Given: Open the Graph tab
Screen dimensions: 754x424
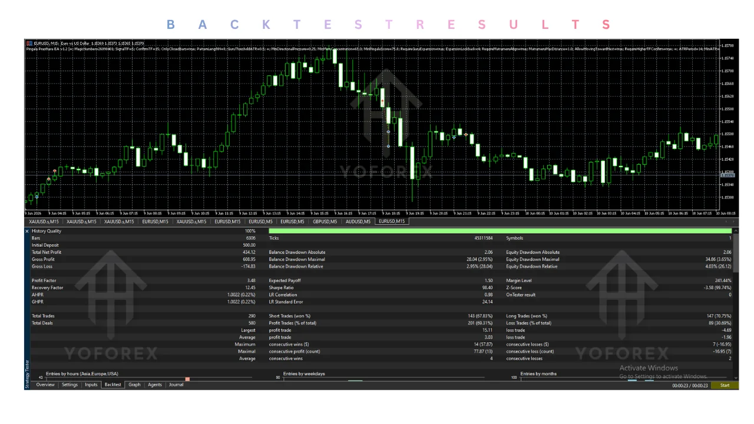Looking at the screenshot, I should pyautogui.click(x=135, y=385).
